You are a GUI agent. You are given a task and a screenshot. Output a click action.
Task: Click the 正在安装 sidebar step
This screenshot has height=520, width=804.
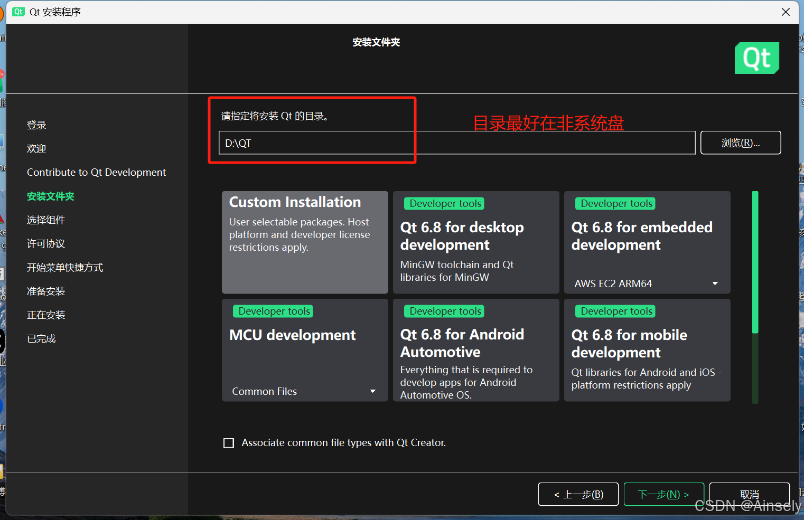(x=46, y=315)
